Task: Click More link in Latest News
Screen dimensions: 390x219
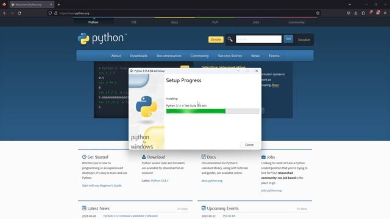Action: (x=183, y=209)
